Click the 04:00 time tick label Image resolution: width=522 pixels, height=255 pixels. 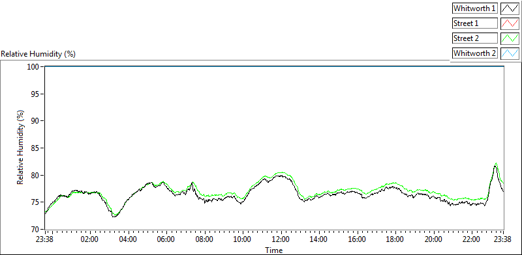pos(128,239)
